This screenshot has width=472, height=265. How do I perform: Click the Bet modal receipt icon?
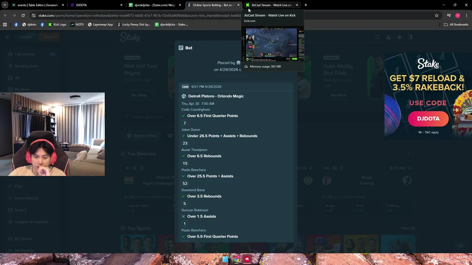tap(181, 48)
